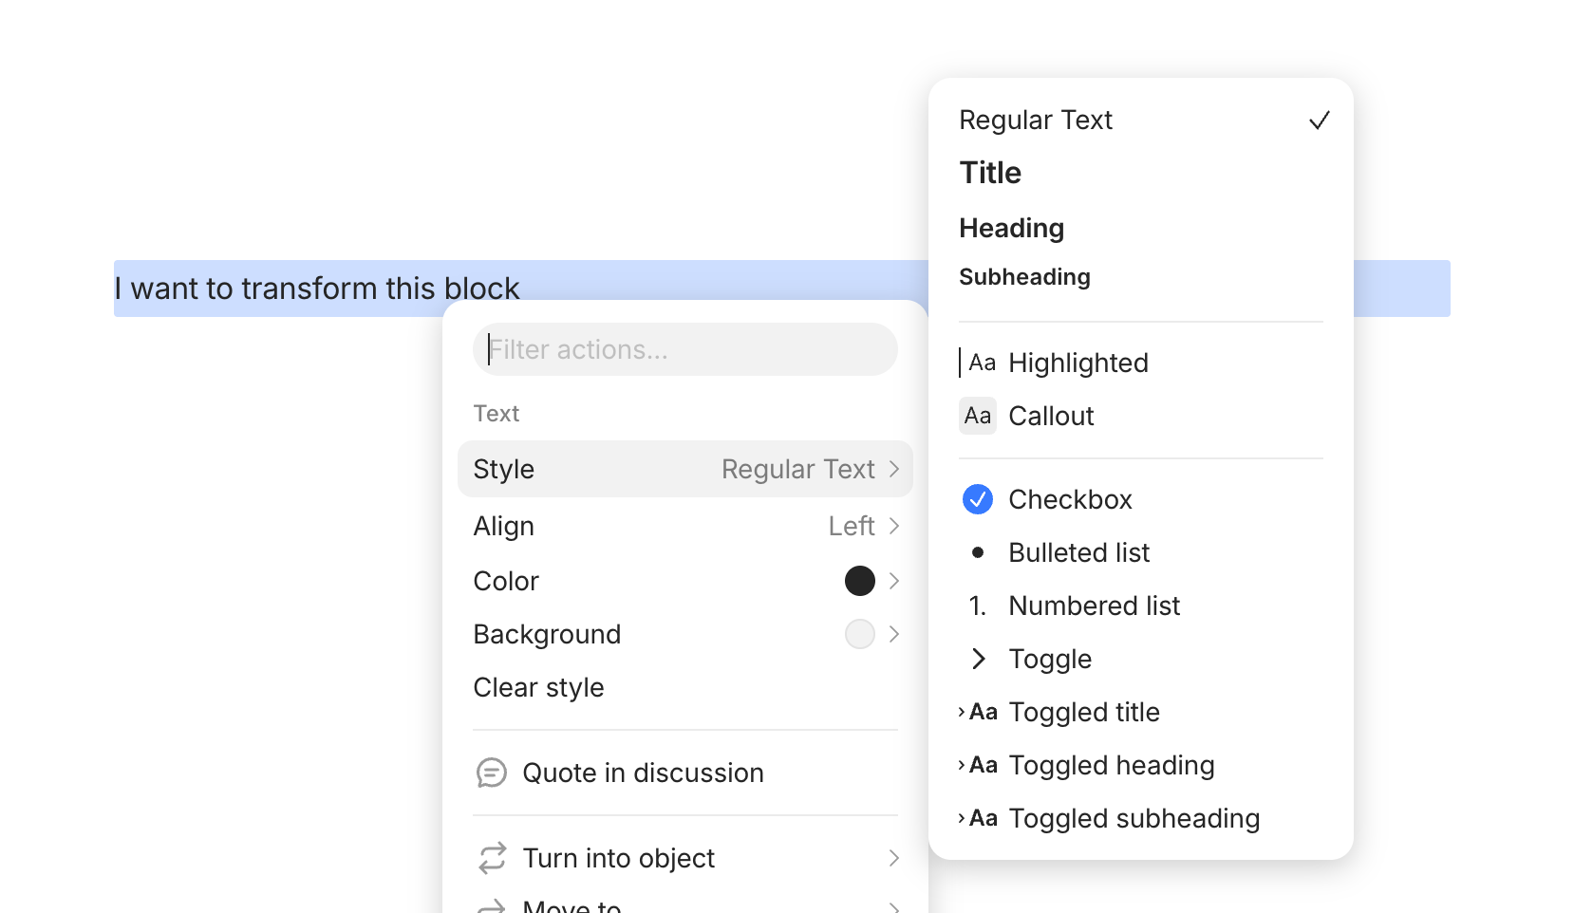
Task: Apply the Title style
Action: click(1141, 173)
